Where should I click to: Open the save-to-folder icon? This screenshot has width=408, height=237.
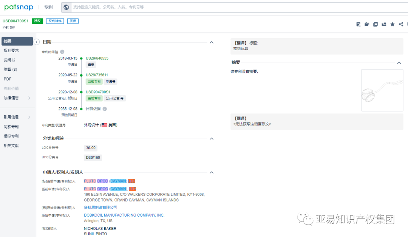click(x=367, y=24)
